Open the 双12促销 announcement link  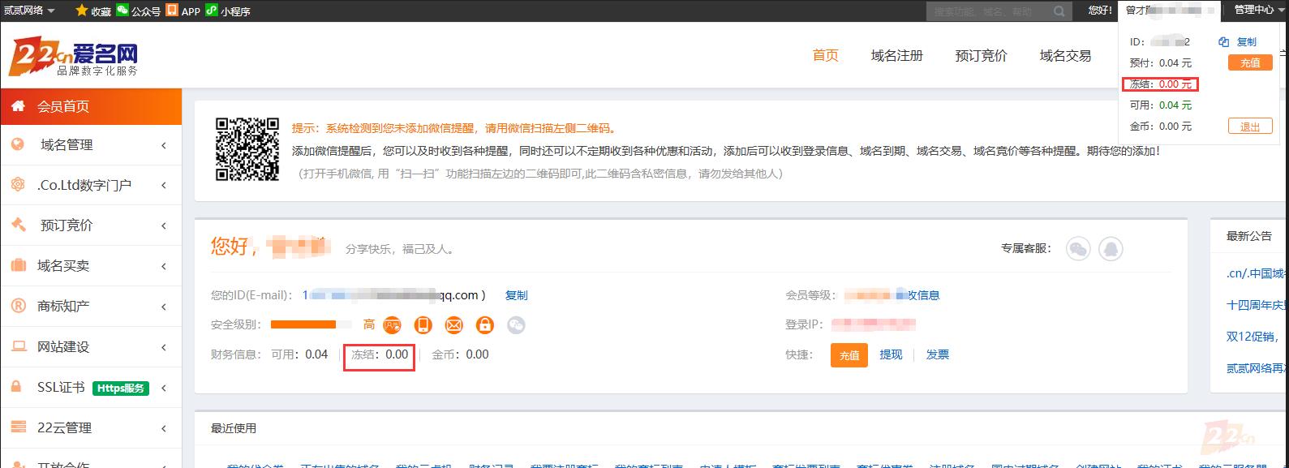coord(1252,337)
